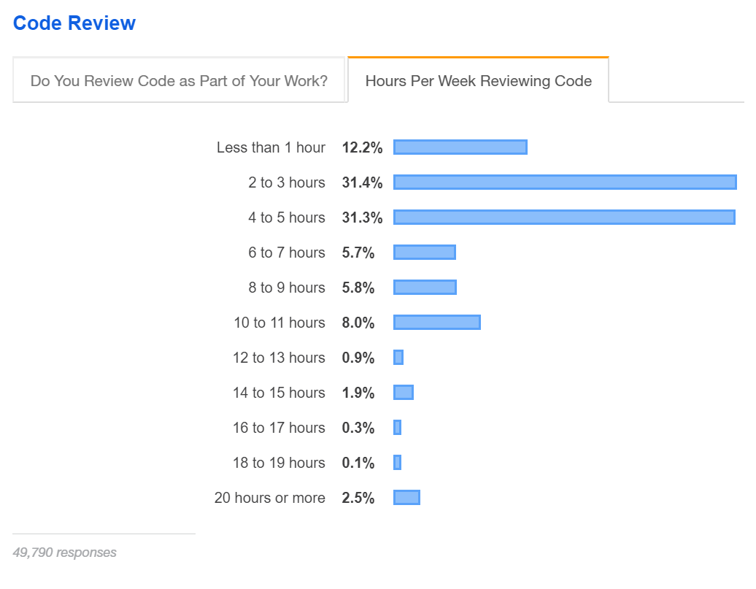This screenshot has height=589, width=756.
Task: Click the '4 to 5 hours' bar
Action: [564, 217]
